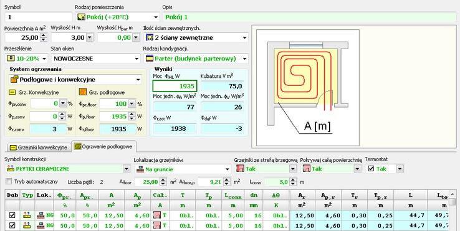Click the Φp,conv spinner arrows
The height and width of the screenshot is (231, 460).
[62, 116]
